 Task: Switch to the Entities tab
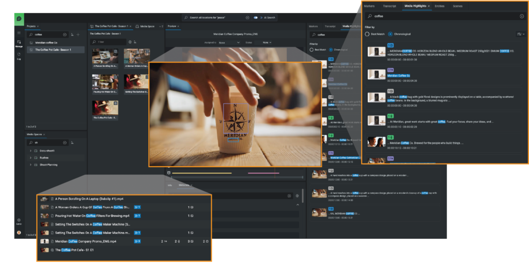pyautogui.click(x=439, y=6)
